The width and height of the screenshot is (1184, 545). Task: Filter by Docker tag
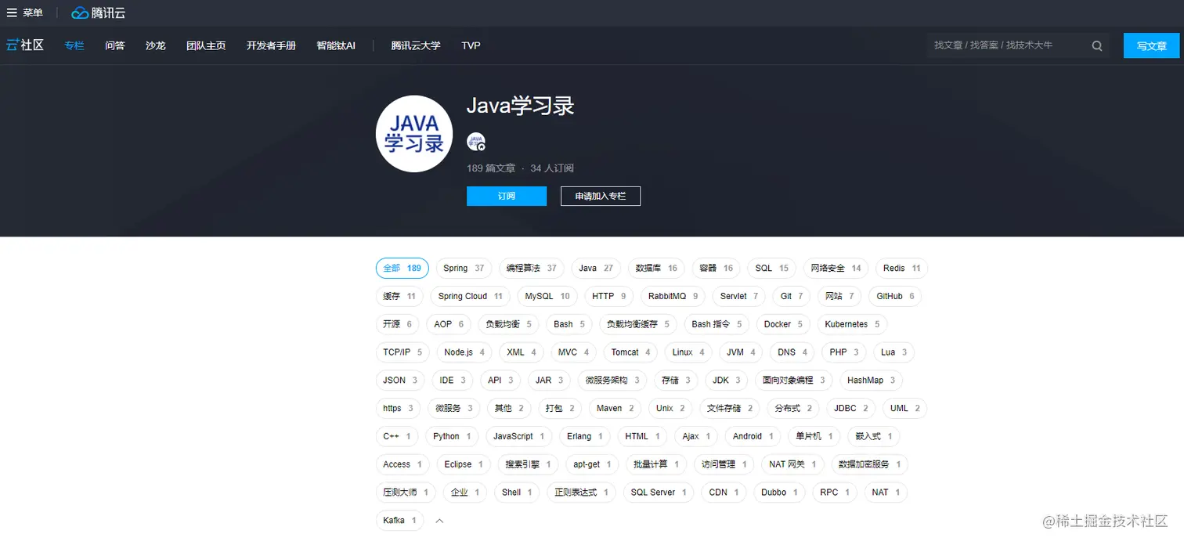pos(783,324)
